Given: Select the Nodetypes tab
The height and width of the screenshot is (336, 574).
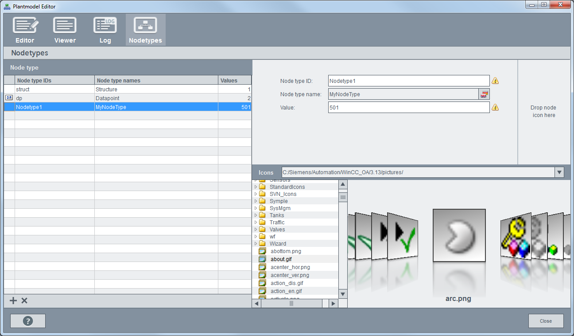Looking at the screenshot, I should click(x=145, y=30).
